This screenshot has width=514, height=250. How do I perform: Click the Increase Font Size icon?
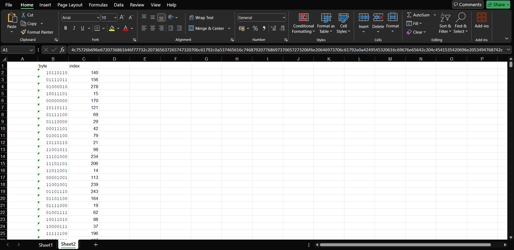click(x=122, y=17)
